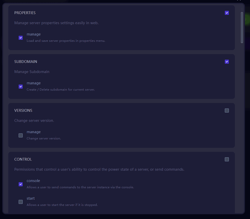Enable the VERSIONS group checkbox
The height and width of the screenshot is (219, 250).
coord(227,111)
